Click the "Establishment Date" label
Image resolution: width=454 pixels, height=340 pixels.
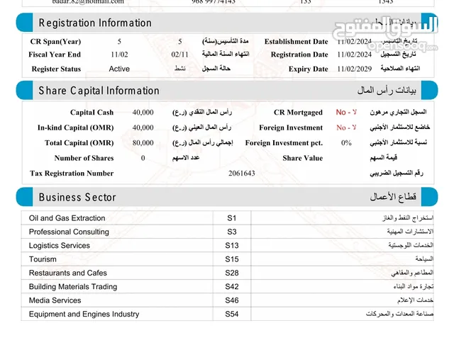coord(297,41)
